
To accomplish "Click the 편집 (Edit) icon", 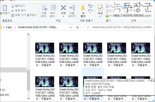I will tap(107, 11).
